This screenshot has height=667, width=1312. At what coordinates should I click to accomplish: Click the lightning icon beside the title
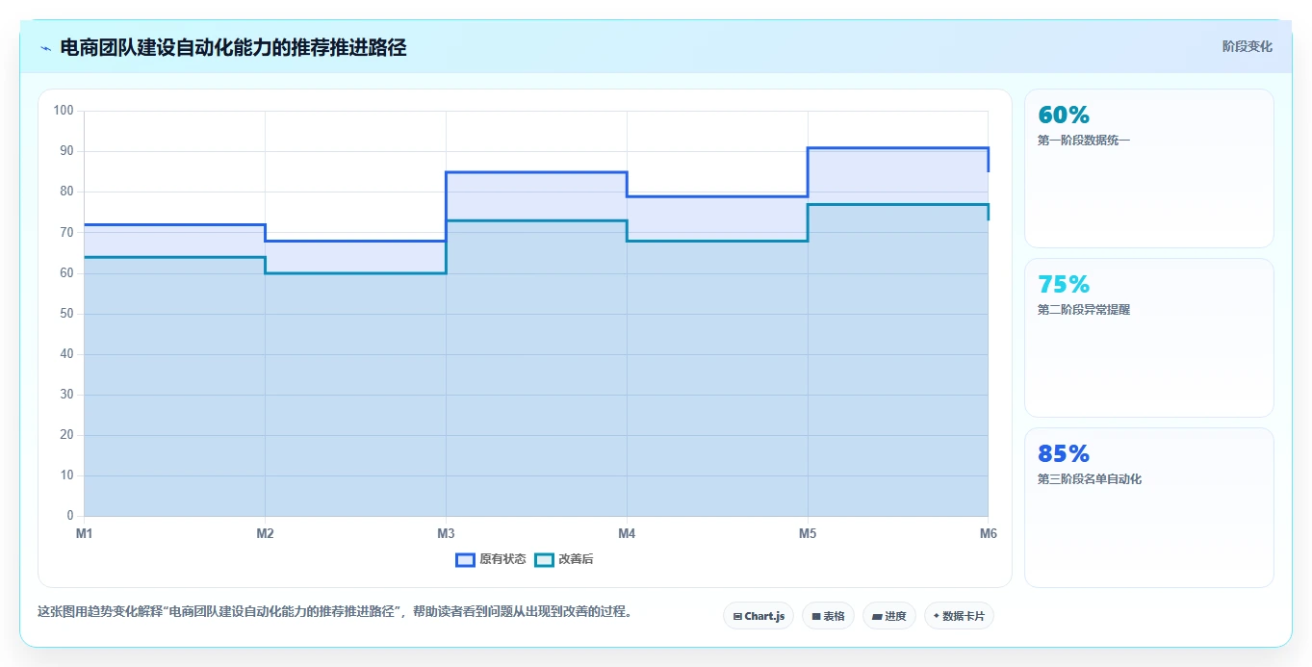point(45,48)
